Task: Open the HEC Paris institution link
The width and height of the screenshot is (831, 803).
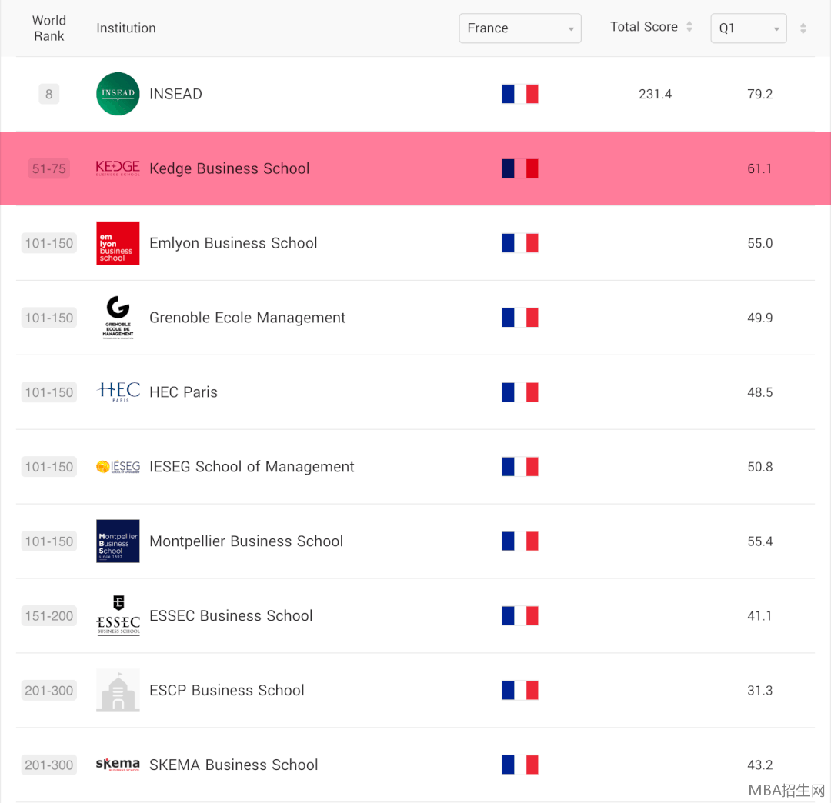Action: coord(183,392)
